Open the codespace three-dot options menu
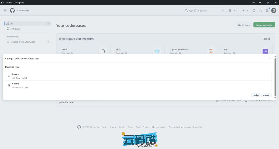Viewport: 279px width, 149px height. (x=270, y=100)
